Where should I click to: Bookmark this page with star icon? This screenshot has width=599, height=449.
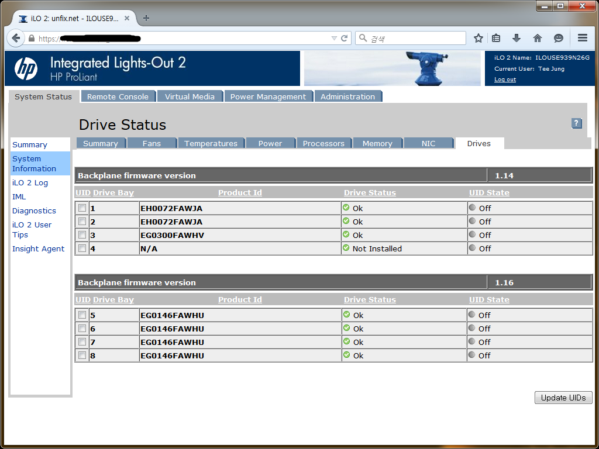tap(478, 38)
